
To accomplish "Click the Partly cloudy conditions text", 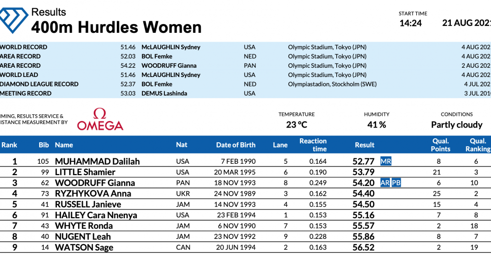I will [x=457, y=125].
